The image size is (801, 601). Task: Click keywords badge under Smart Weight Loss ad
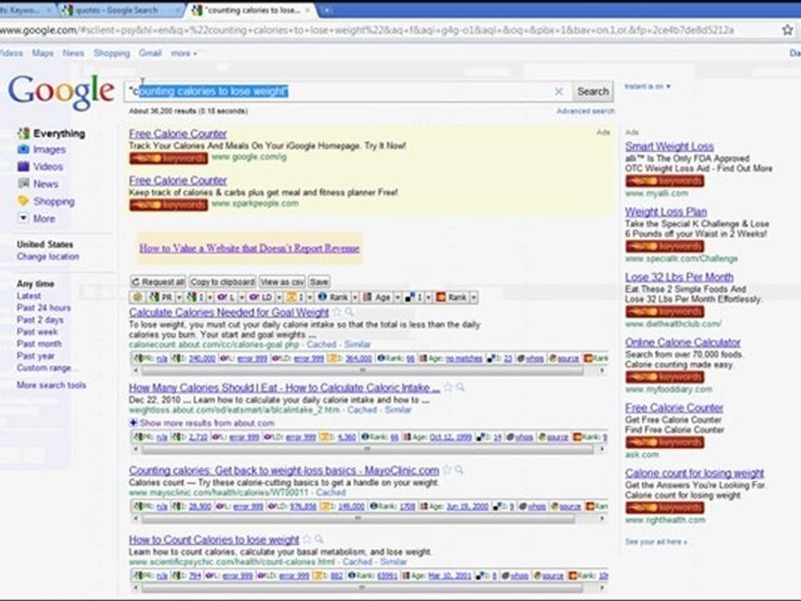[665, 181]
